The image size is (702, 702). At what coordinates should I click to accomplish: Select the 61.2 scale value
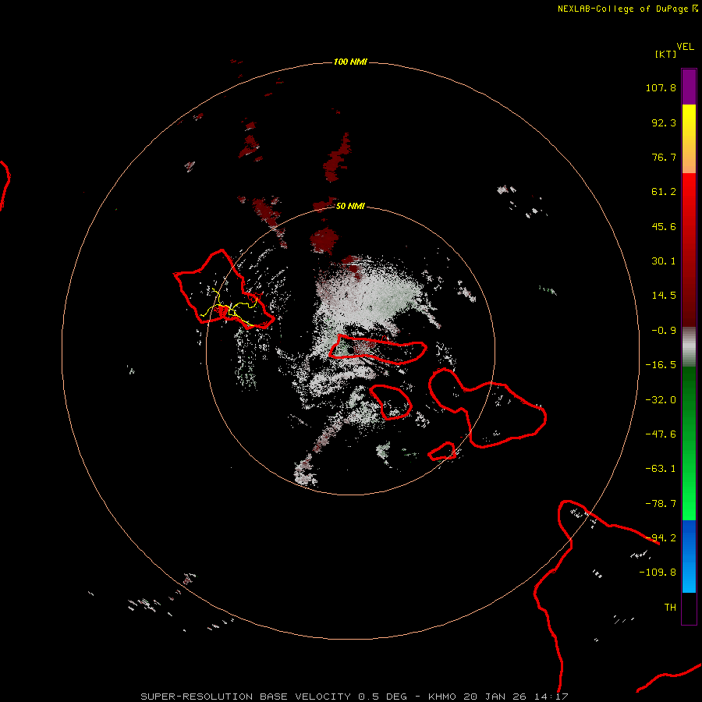664,192
